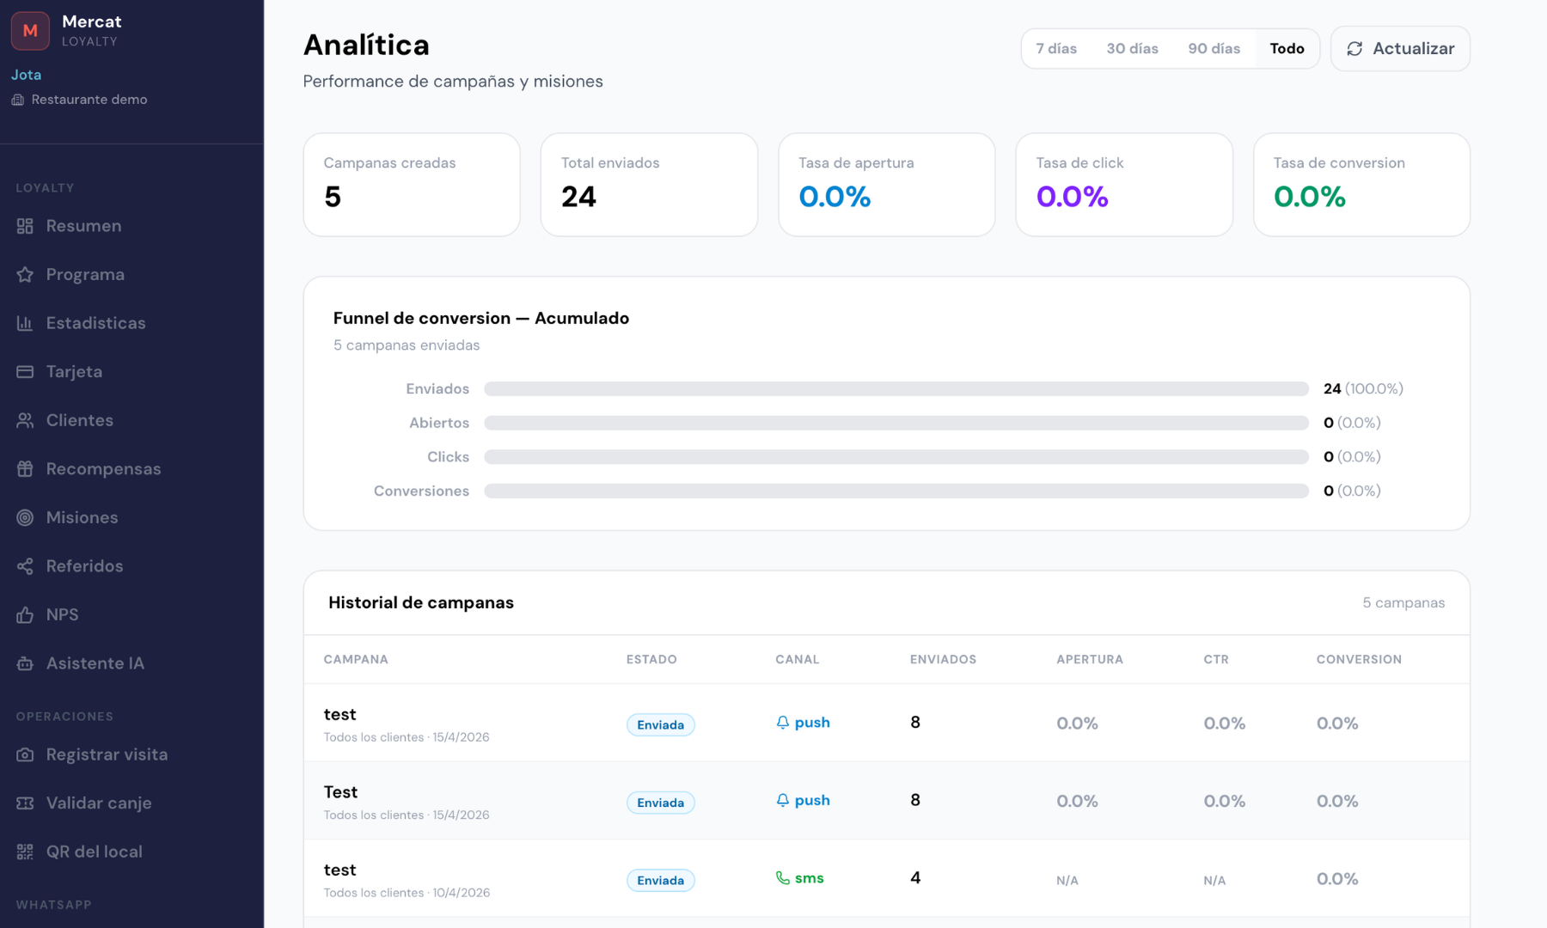Click the Recompensas gift icon
Image resolution: width=1547 pixels, height=928 pixels.
click(x=25, y=469)
